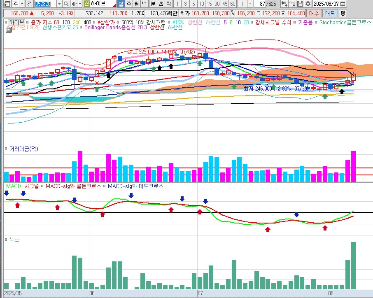Screen dimensions: 373x298
Task: Click the 최고 323,000 high label
Action: tap(161, 52)
